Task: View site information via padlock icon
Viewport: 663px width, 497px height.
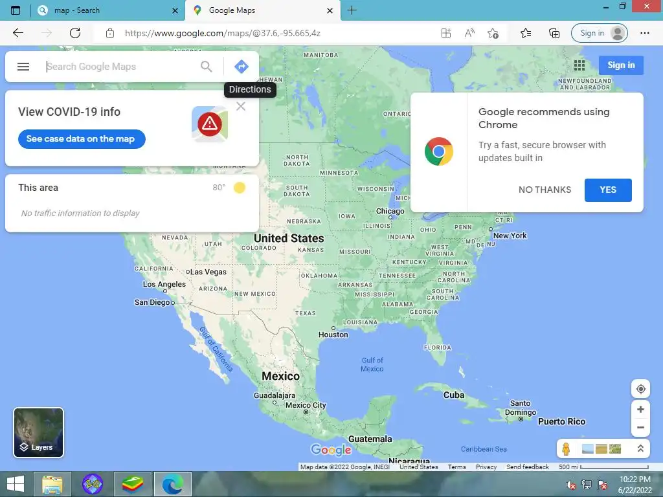Action: 110,33
